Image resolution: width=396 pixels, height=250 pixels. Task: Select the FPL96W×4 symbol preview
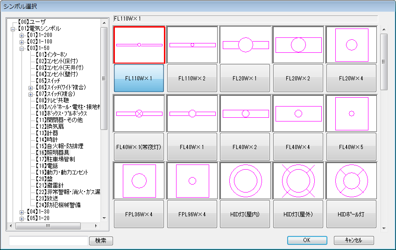[x=192, y=181]
